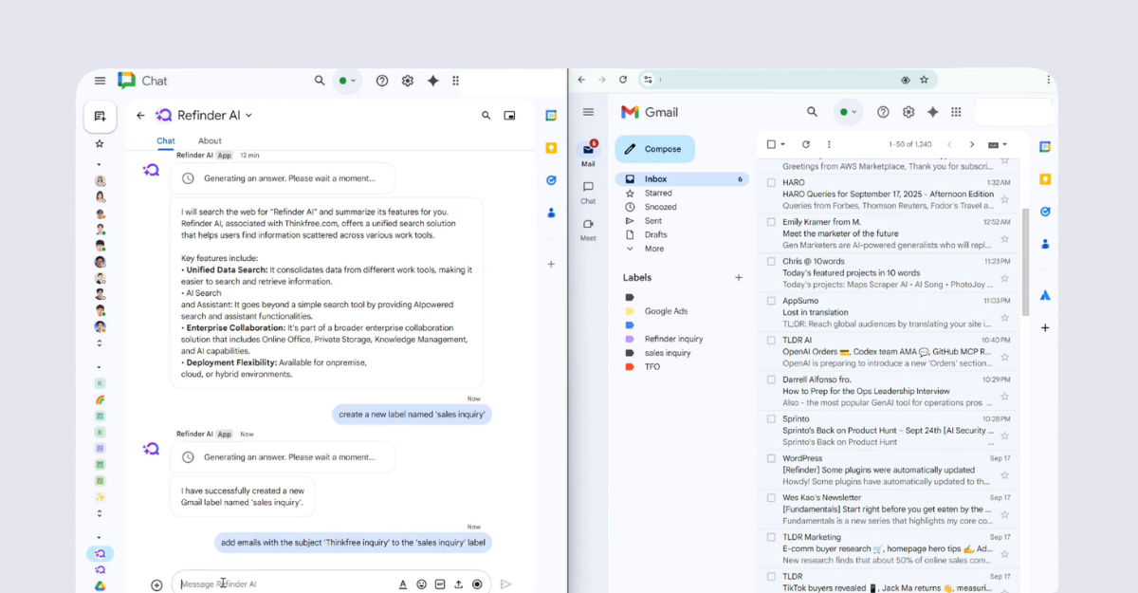This screenshot has width=1138, height=593.
Task: Upload a file from the chat message bar
Action: click(x=459, y=585)
